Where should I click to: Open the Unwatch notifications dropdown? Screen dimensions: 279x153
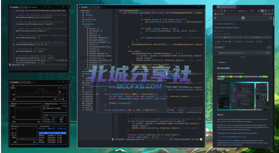pyautogui.click(x=257, y=37)
